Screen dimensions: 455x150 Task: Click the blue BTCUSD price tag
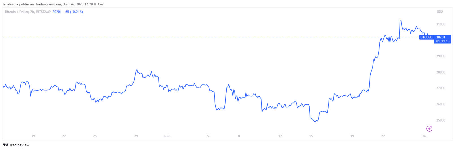click(426, 37)
